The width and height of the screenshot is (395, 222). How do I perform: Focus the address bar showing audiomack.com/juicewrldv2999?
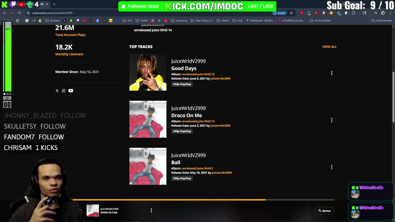[148, 13]
